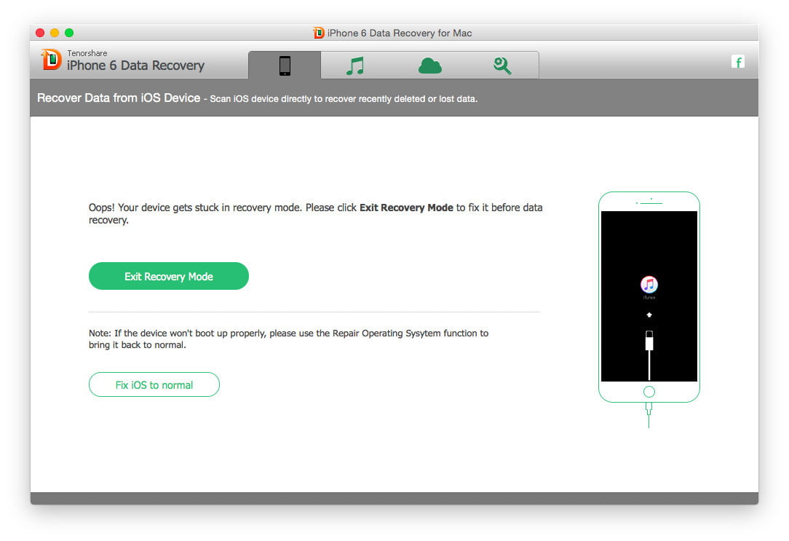
Task: Click the note about Repair Operating System
Action: [x=288, y=339]
